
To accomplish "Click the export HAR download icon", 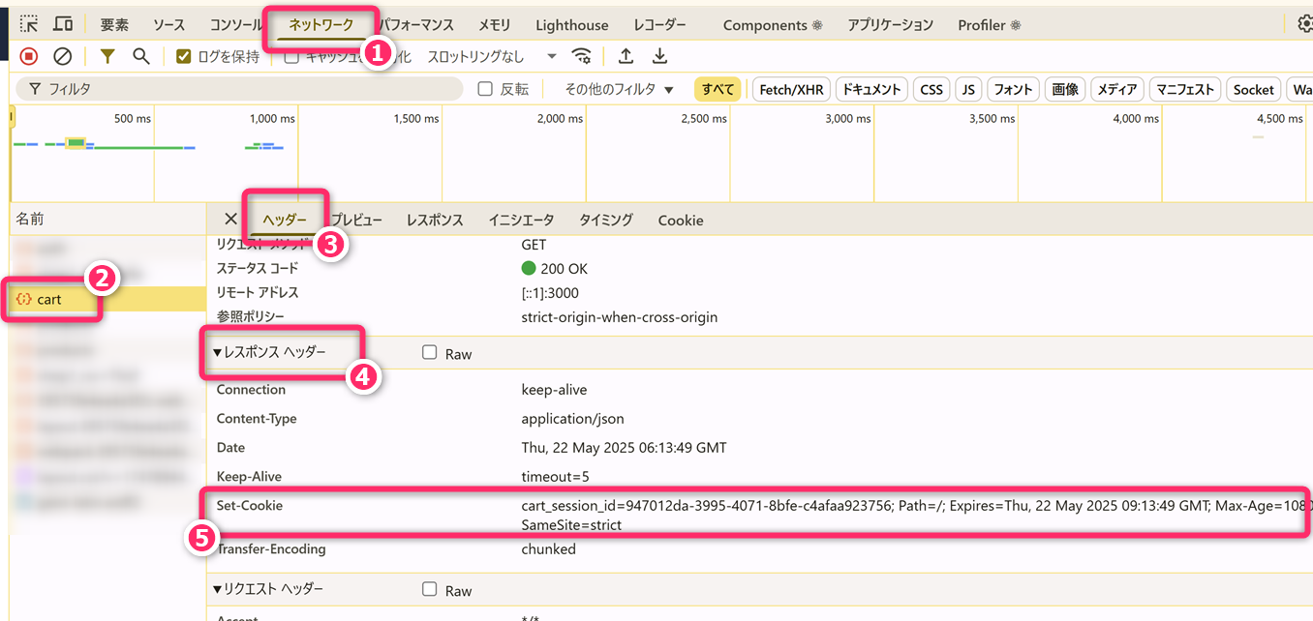I will point(659,57).
